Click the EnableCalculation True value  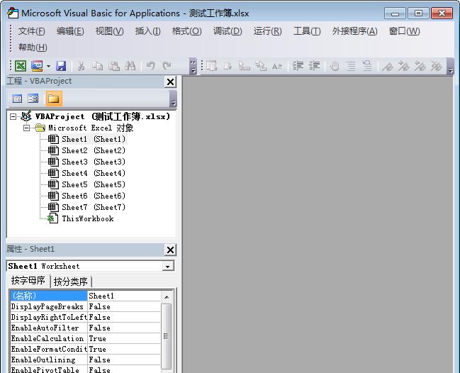click(x=124, y=338)
